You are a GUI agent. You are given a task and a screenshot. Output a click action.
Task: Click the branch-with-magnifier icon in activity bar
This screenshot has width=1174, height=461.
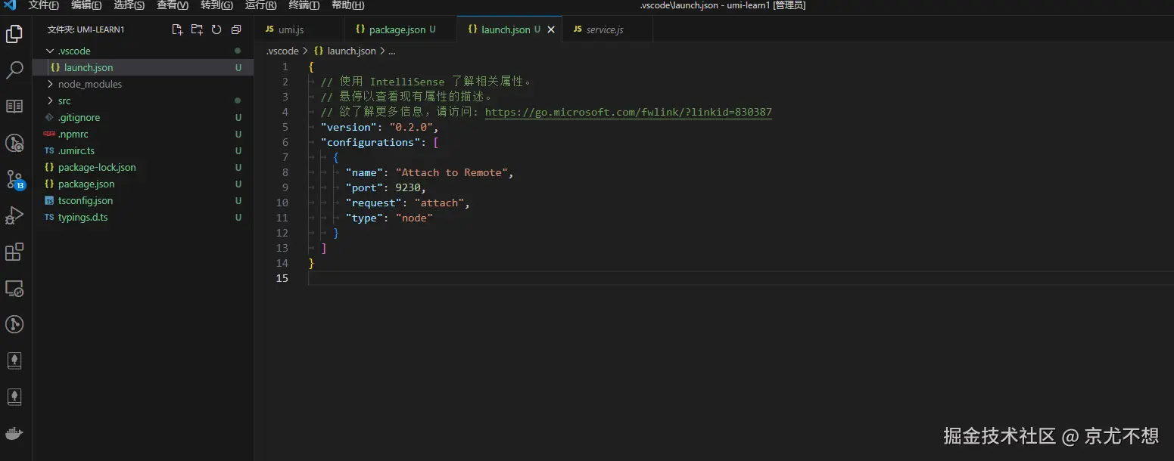click(14, 143)
